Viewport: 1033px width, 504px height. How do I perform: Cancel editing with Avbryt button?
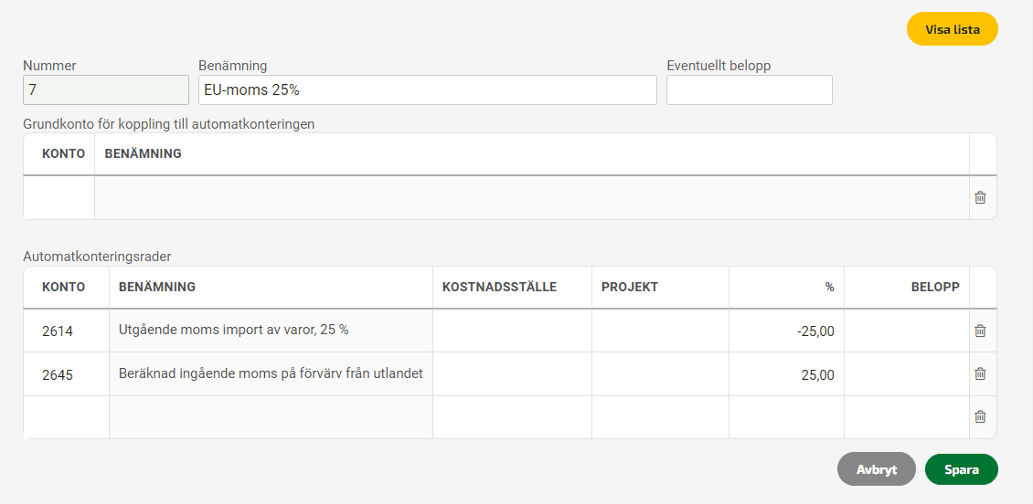[876, 469]
